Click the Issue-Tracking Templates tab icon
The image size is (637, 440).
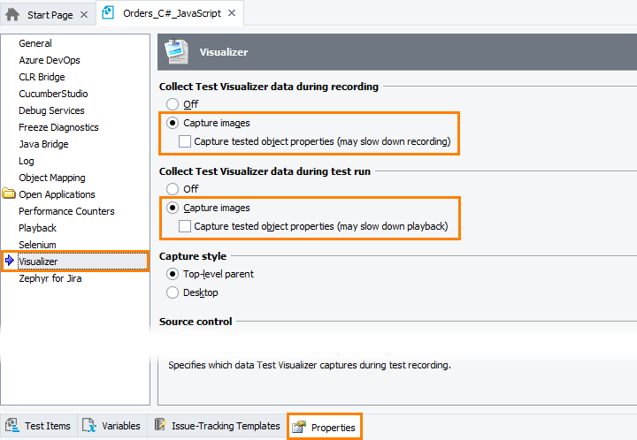pyautogui.click(x=160, y=425)
